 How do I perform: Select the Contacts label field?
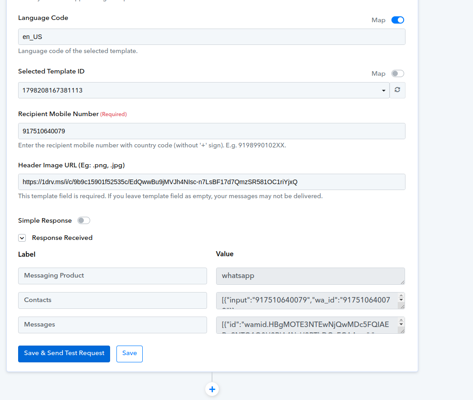[112, 300]
